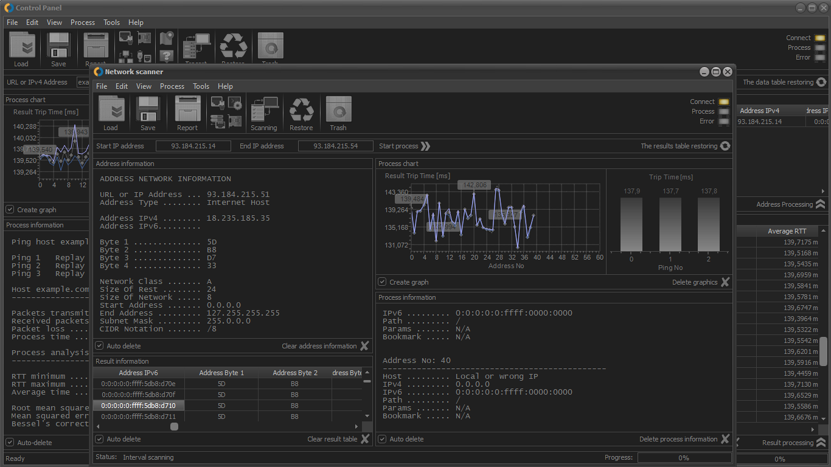Collapse the Address Processing expander

pos(820,204)
